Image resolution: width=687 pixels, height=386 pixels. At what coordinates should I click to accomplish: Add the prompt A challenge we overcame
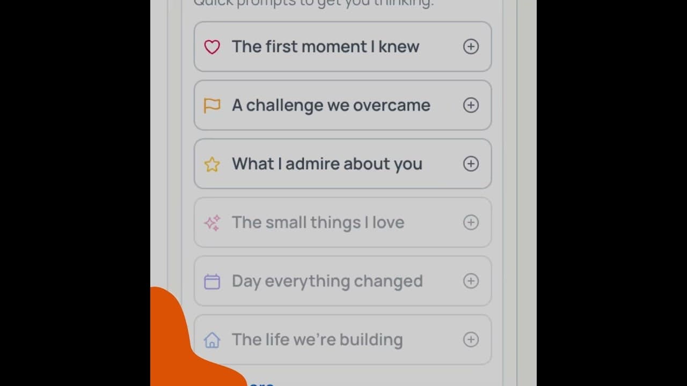coord(471,105)
